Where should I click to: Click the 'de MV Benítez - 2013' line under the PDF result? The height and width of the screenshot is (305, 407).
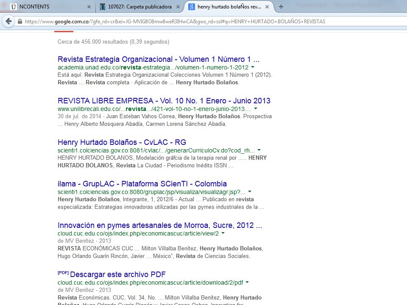point(84,290)
